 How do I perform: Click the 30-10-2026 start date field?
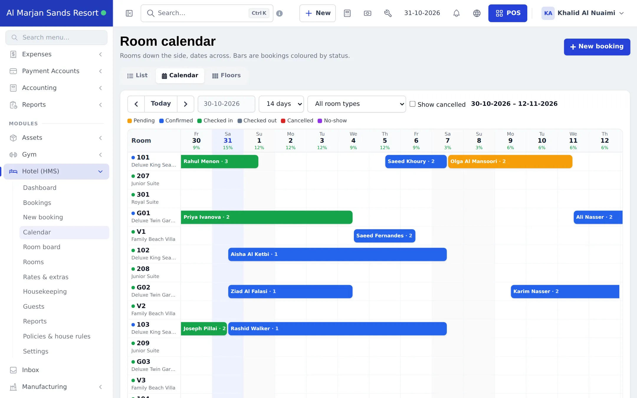226,104
